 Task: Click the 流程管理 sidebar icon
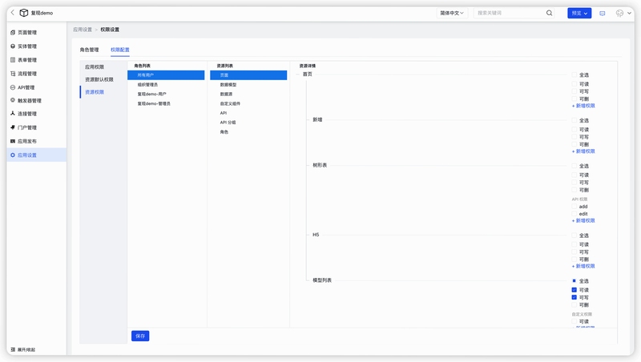13,74
